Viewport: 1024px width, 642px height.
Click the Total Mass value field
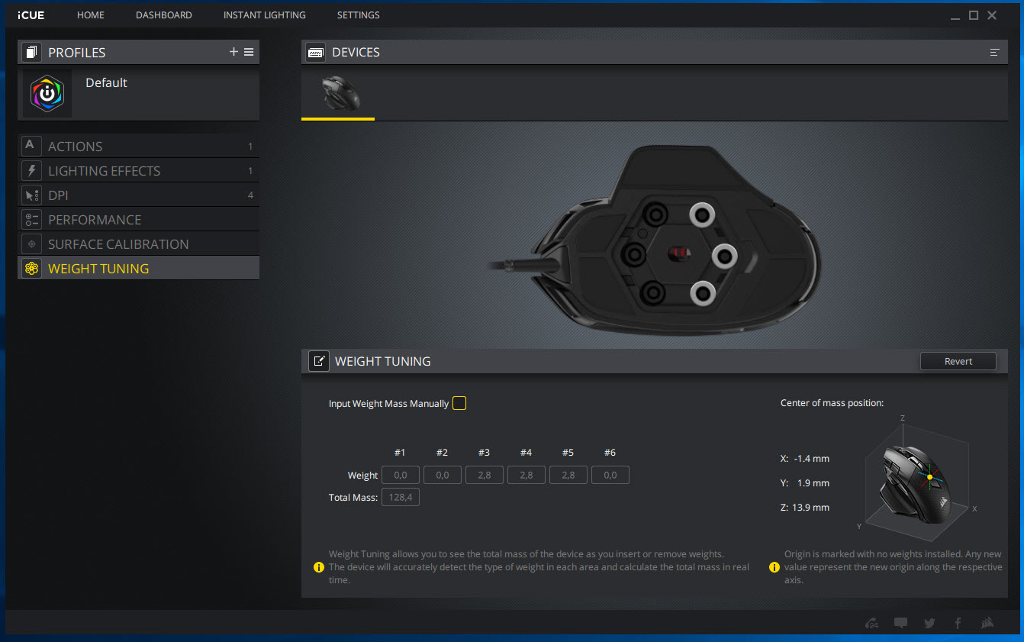tap(401, 497)
